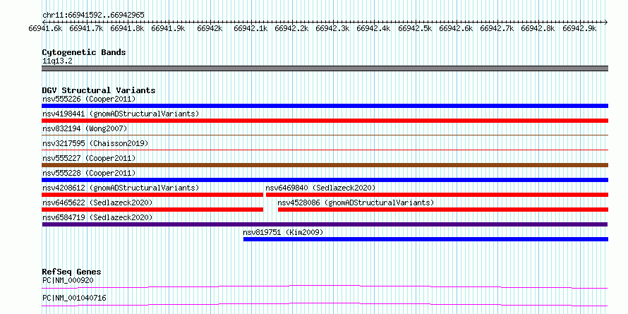Click the red nsv4208612 variant bar

[x=152, y=195]
